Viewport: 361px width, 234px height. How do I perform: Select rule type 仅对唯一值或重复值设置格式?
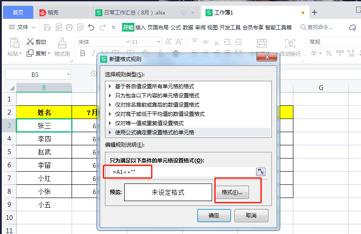188,123
